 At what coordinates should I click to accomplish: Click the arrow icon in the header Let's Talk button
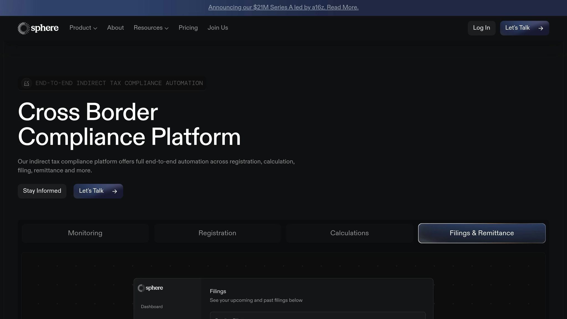tap(540, 28)
